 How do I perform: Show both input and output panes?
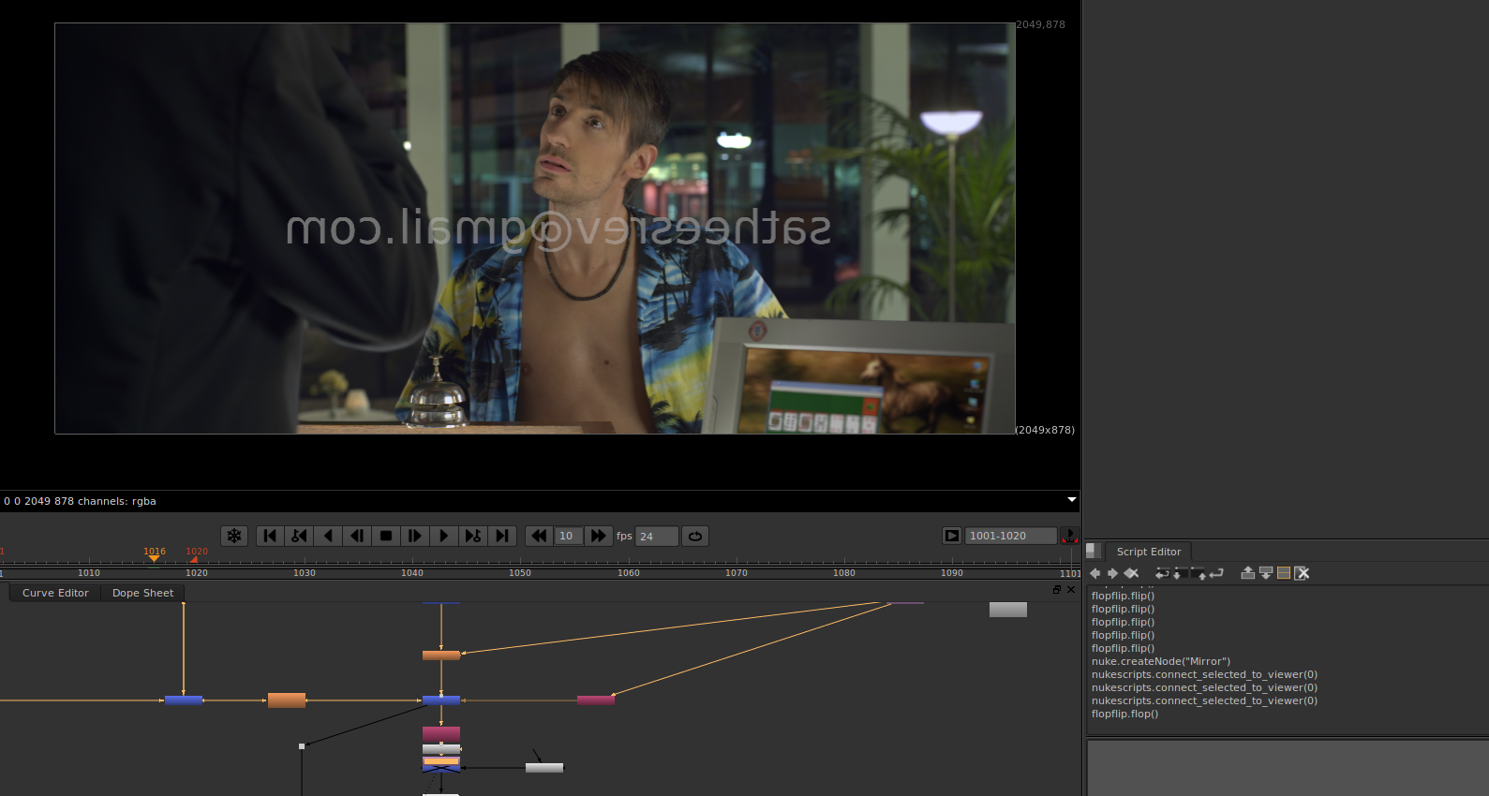coord(1284,573)
